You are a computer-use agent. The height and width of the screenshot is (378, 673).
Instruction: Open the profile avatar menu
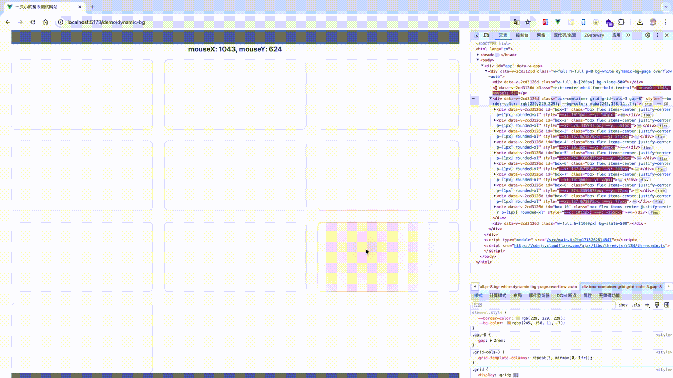(x=653, y=22)
